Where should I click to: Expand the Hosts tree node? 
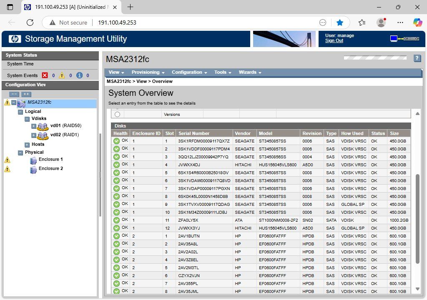click(27, 145)
